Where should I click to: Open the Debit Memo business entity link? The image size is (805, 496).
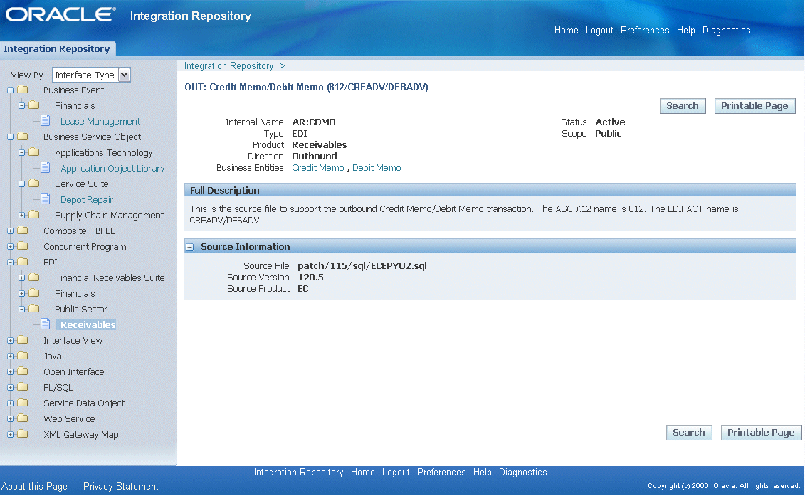tap(377, 168)
